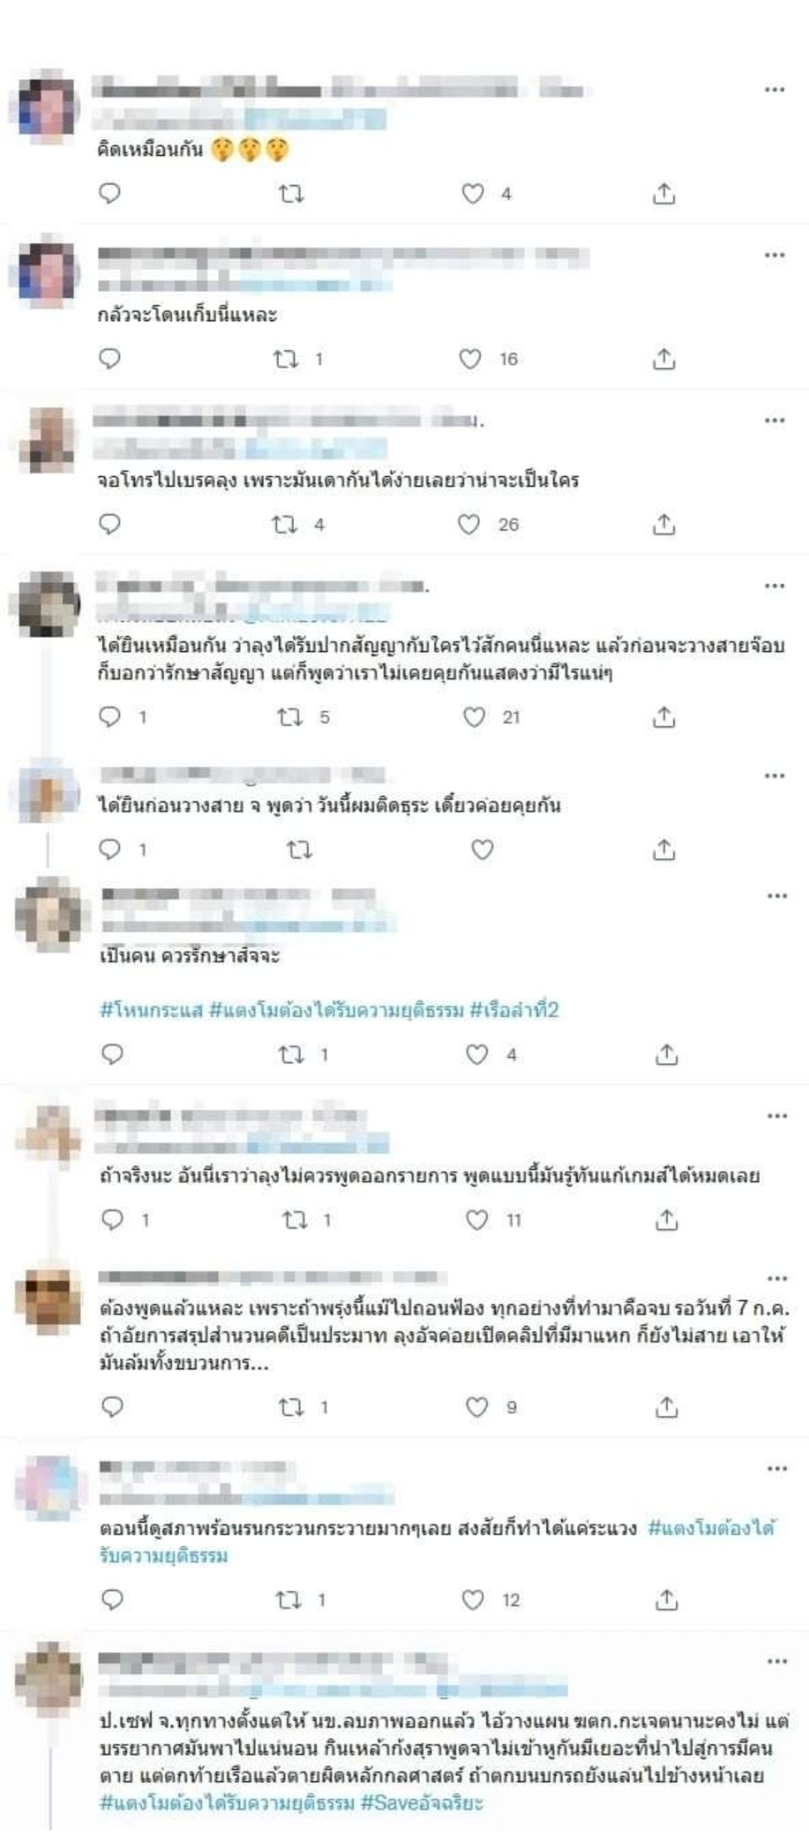Share the tweet with 11 likes
Image resolution: width=809 pixels, height=1832 pixels.
[x=667, y=1220]
